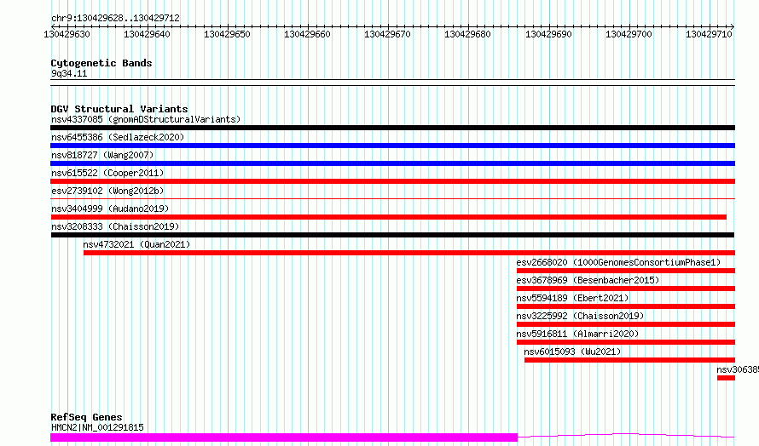This screenshot has width=759, height=446.
Task: Open esv2739102 (Wong2012b) variant label
Action: (107, 191)
